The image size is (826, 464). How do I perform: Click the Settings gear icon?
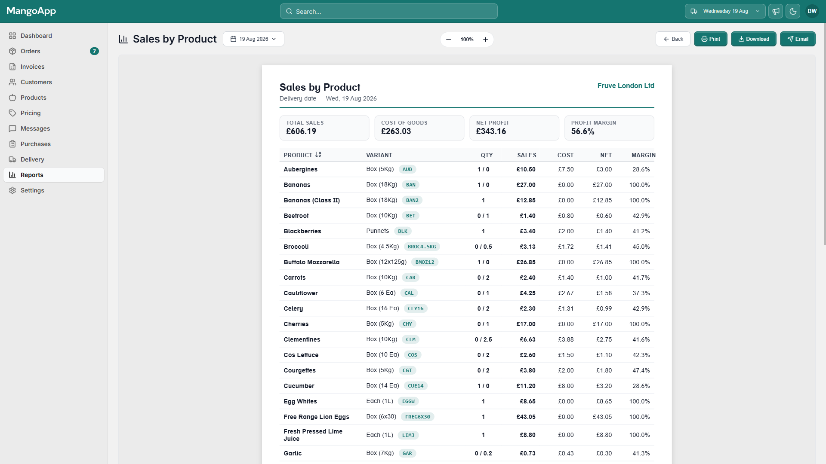coord(12,190)
